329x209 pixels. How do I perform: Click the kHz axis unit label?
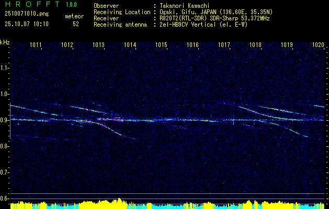coord(5,42)
